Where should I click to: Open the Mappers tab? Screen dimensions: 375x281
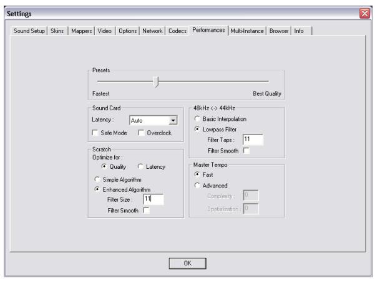[82, 31]
